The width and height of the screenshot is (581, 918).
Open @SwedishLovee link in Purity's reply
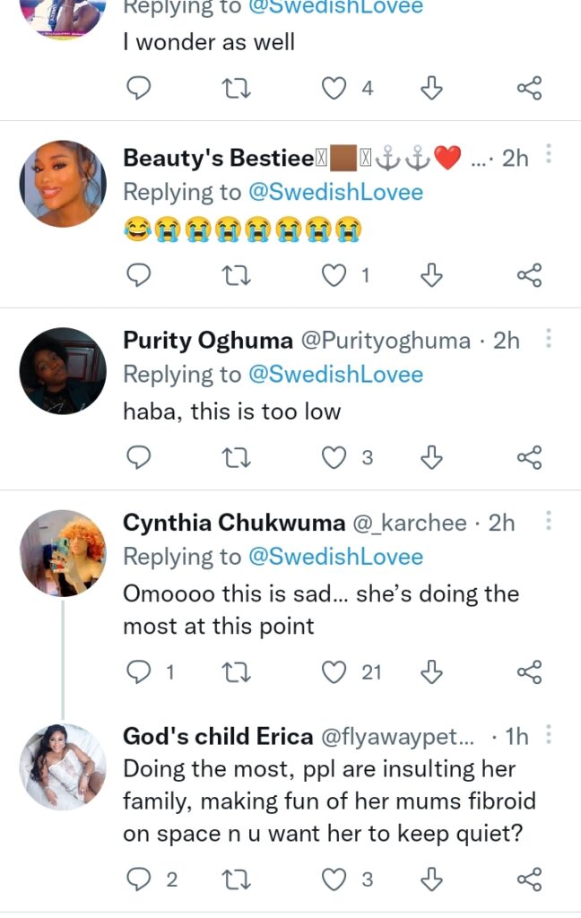point(335,374)
